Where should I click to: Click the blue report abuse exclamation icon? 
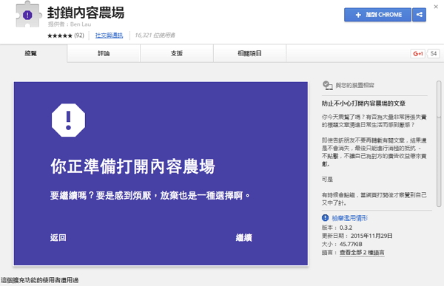pos(325,218)
